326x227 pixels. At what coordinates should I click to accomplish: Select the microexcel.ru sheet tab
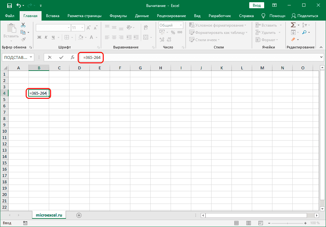[49, 215]
